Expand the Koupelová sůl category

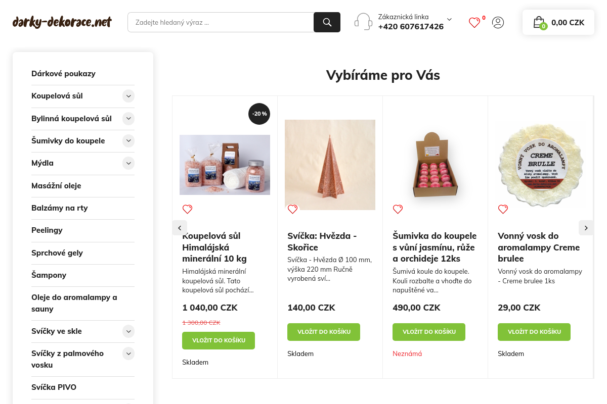[x=128, y=96]
